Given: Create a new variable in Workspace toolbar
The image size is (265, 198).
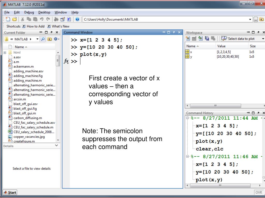Looking at the screenshot, I should 188,39.
